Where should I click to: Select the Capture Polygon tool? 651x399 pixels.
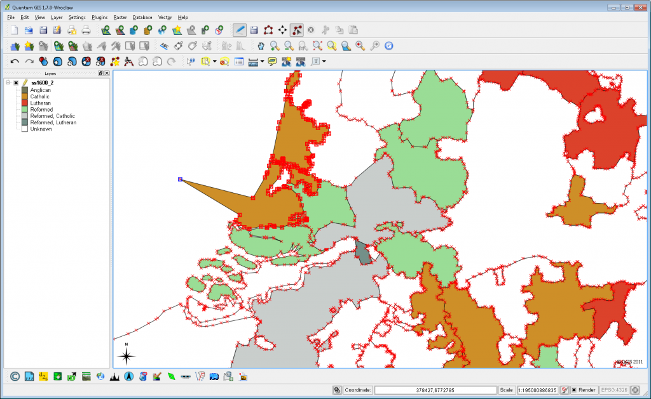(x=268, y=30)
